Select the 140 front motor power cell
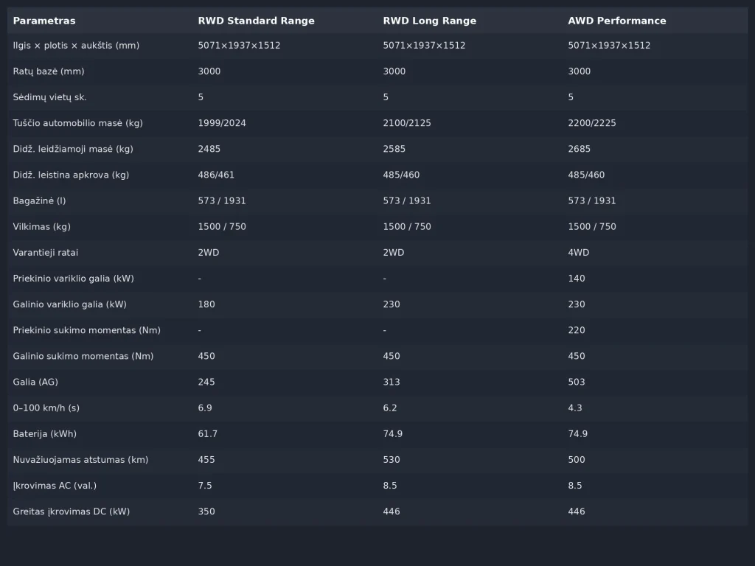Screen dimensions: 755x566 (577, 279)
